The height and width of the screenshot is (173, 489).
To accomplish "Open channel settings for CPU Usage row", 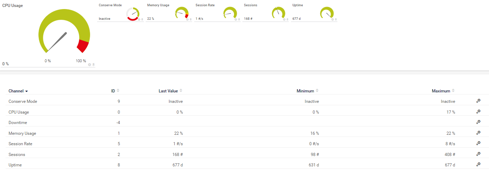I will pos(478,112).
